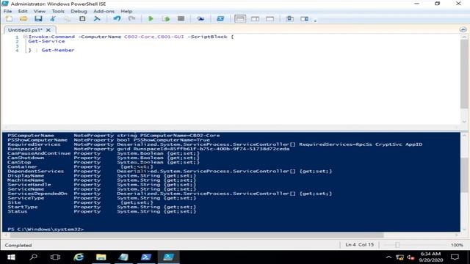This screenshot has height=264, width=470.
Task: Open the toolbar overflow options arrow
Action: point(315,21)
